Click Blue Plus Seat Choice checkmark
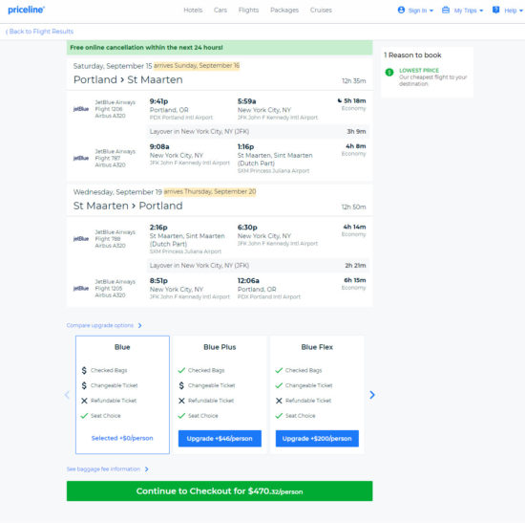 click(181, 416)
